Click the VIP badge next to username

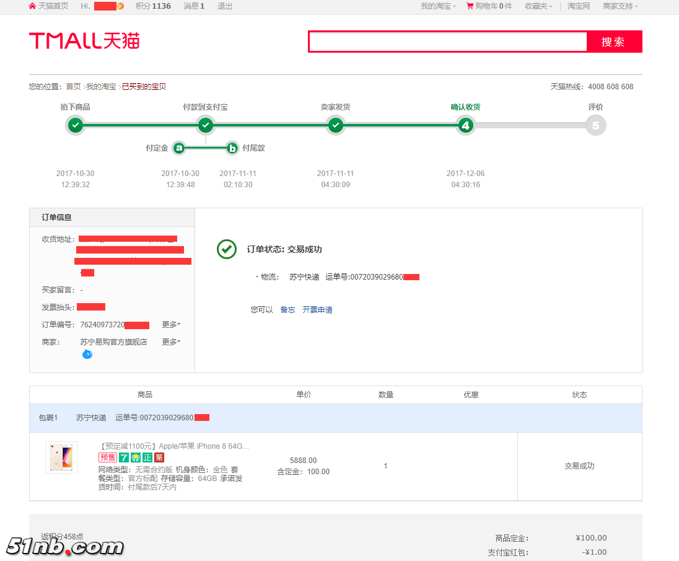[x=121, y=6]
